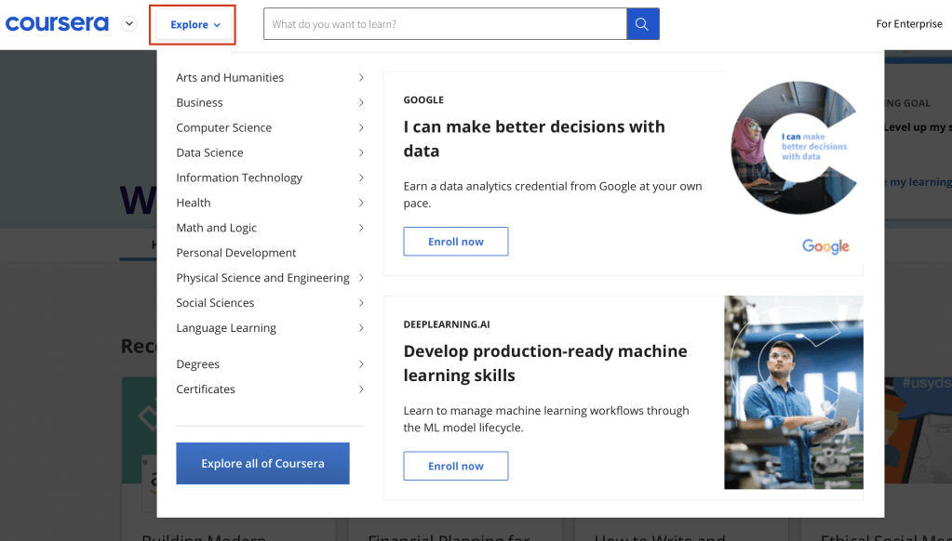Click the search field to type a query
This screenshot has height=541, width=952.
(x=445, y=24)
